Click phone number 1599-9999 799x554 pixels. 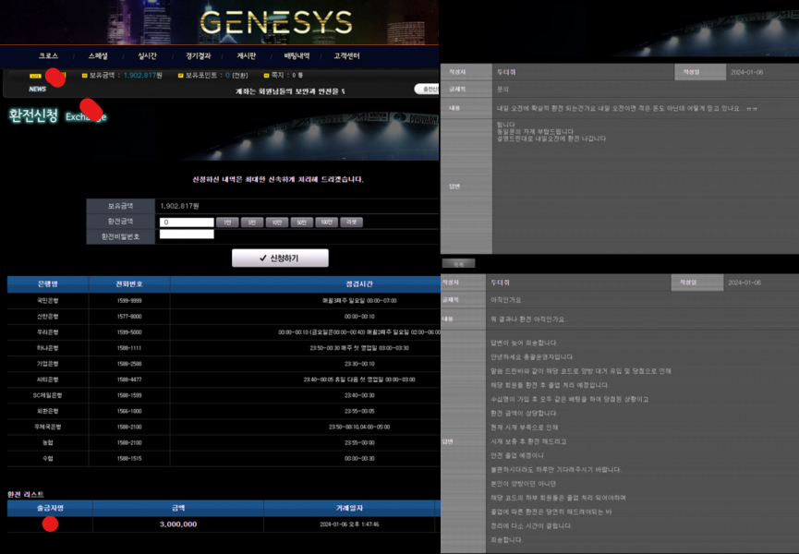(x=129, y=301)
